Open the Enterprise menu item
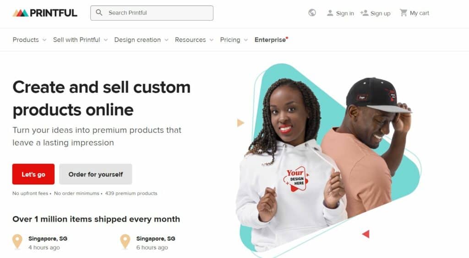The height and width of the screenshot is (258, 469). tap(270, 40)
